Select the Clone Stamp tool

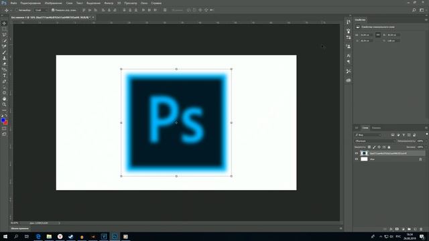pyautogui.click(x=5, y=58)
